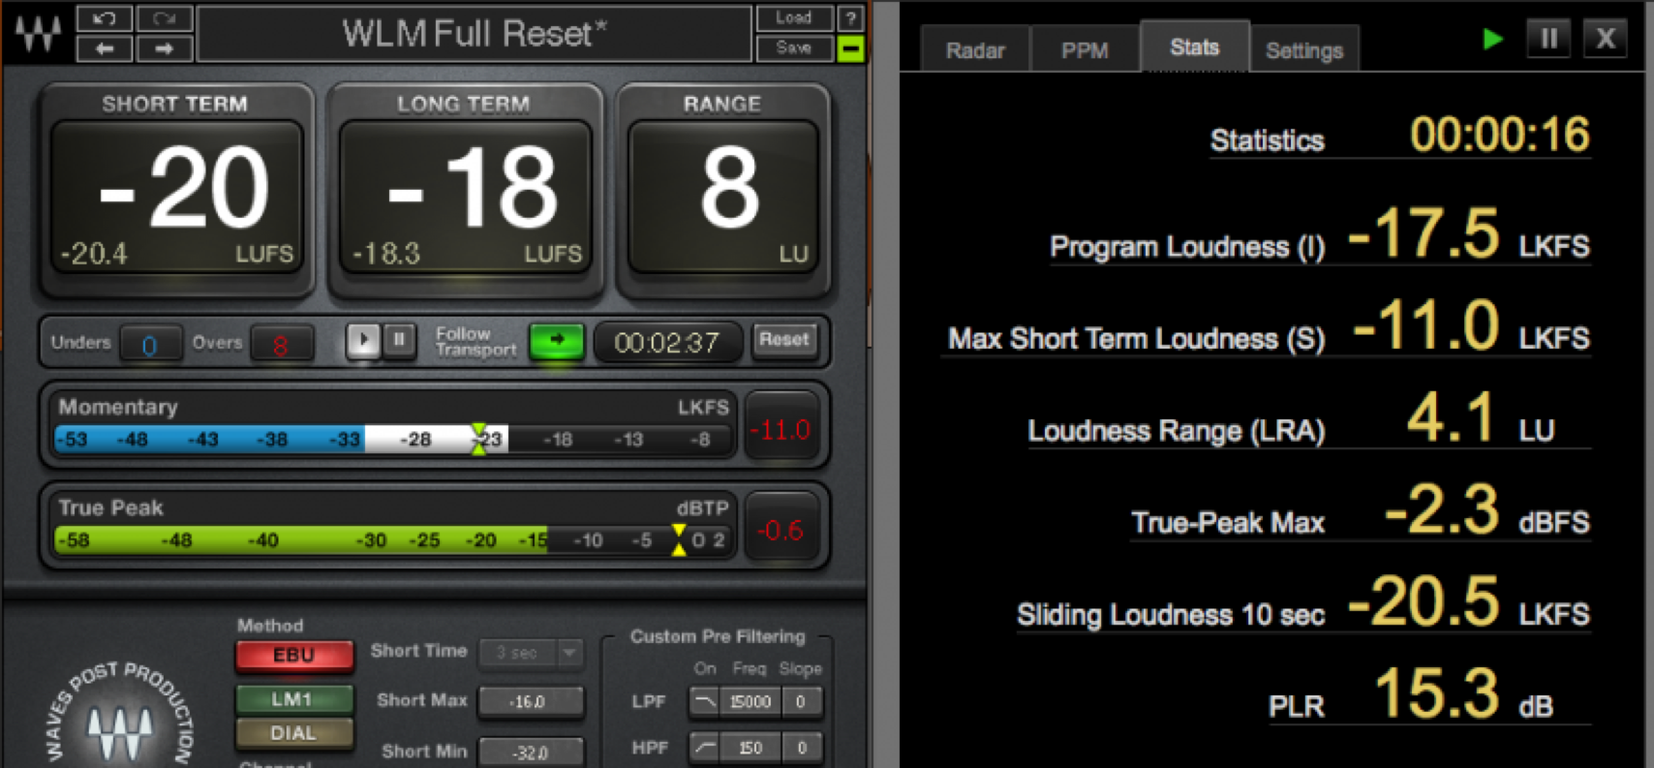Click the True Peak yellow threshold marker

[679, 539]
